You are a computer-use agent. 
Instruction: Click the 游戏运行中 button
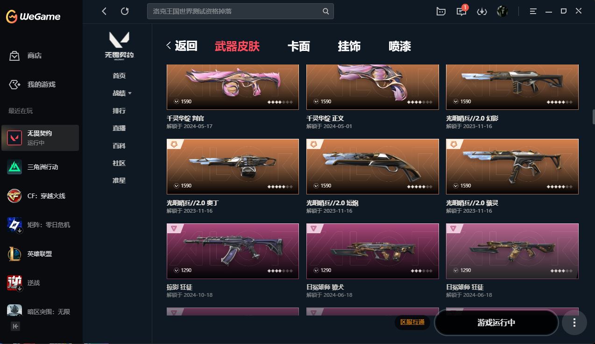tap(496, 322)
